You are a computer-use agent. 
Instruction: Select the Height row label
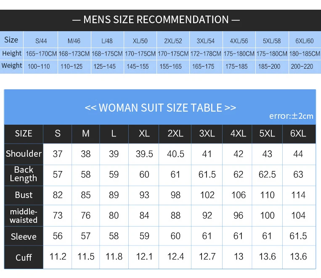[12, 53]
